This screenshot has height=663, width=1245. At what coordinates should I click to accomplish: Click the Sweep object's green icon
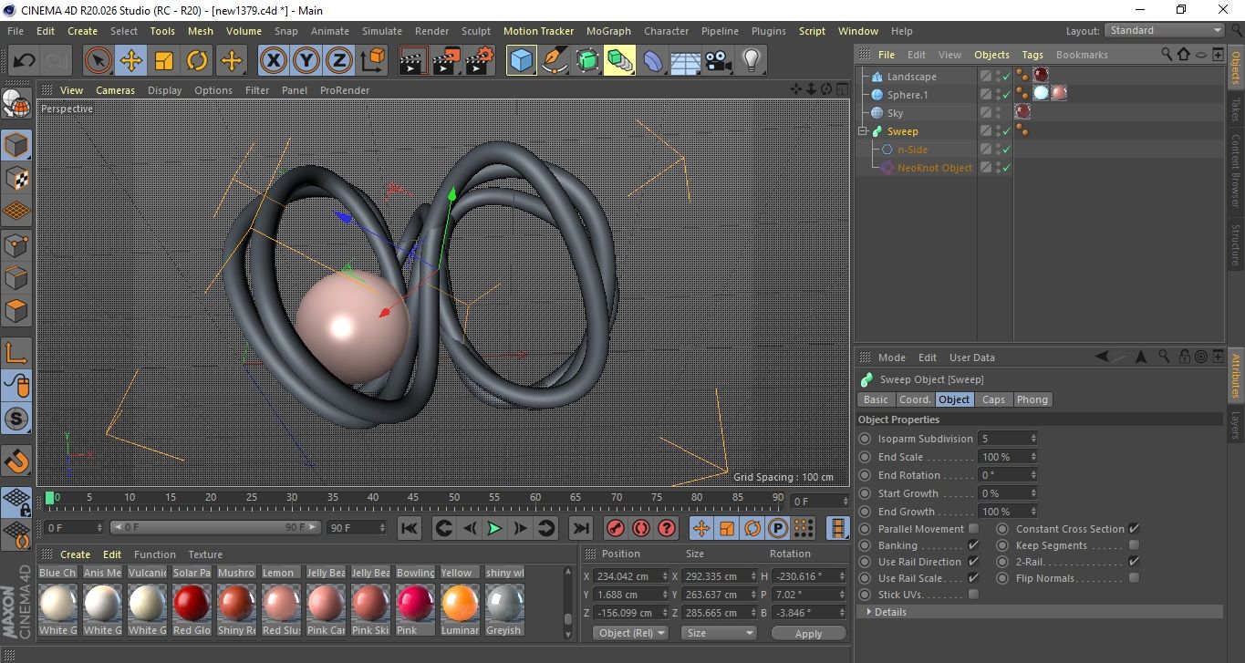pyautogui.click(x=877, y=131)
